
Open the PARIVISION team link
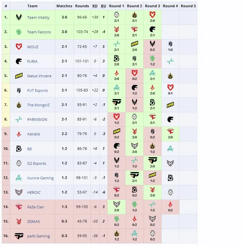coord(37,120)
